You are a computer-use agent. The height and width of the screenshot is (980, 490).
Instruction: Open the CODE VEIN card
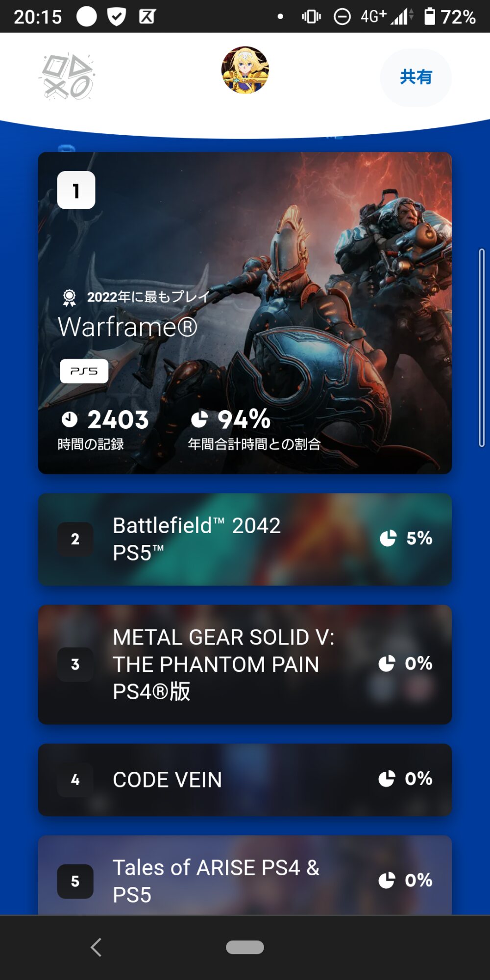(245, 780)
